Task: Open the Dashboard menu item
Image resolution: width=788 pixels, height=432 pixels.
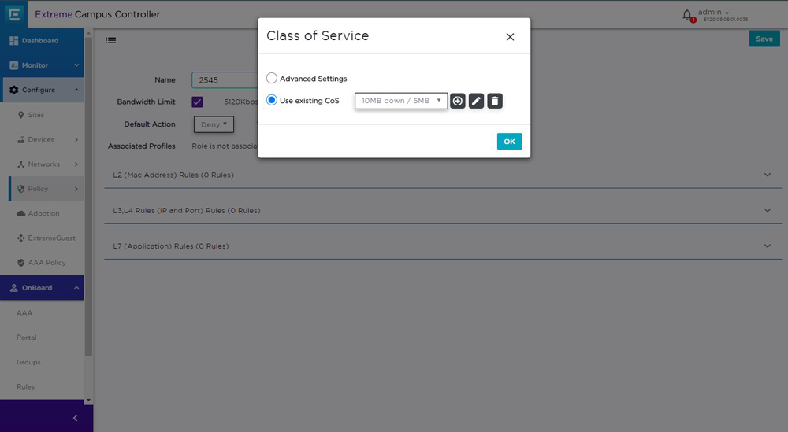Action: pyautogui.click(x=39, y=41)
